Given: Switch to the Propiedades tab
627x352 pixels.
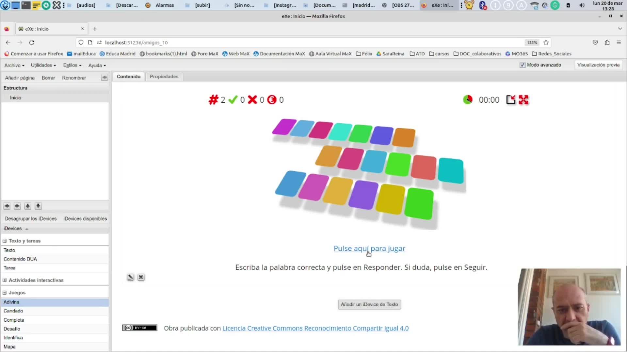Looking at the screenshot, I should [x=164, y=77].
